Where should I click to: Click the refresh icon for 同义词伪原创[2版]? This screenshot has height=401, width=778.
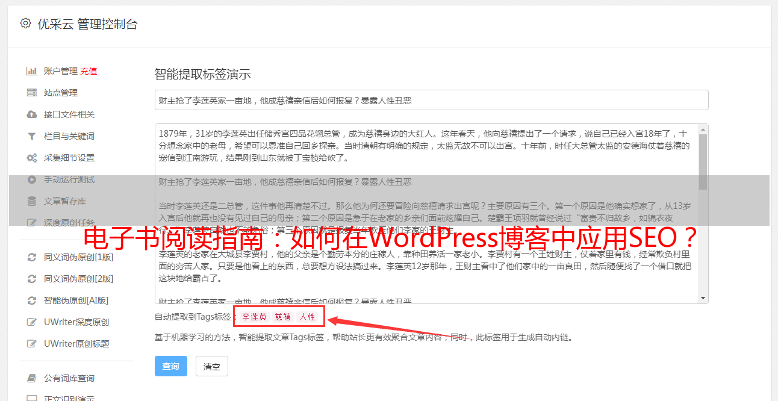pos(32,279)
